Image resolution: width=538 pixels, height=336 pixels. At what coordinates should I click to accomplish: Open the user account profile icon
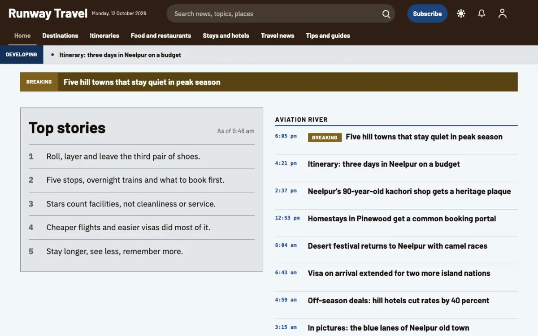coord(502,13)
